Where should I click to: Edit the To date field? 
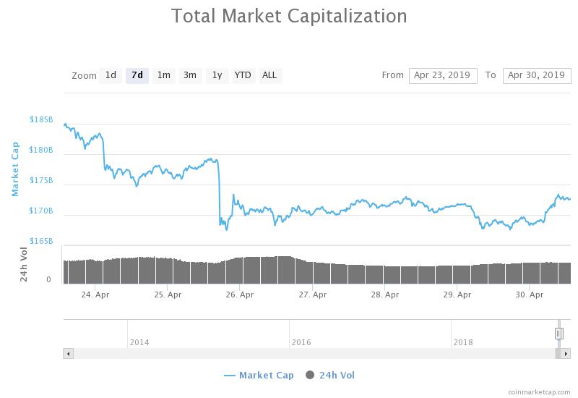point(537,76)
